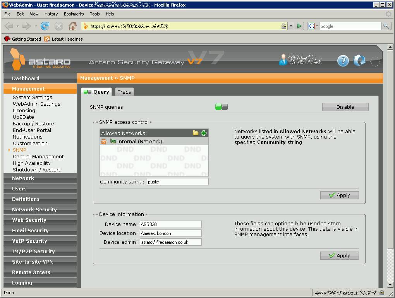Click the search magnifier icon

pos(386,26)
